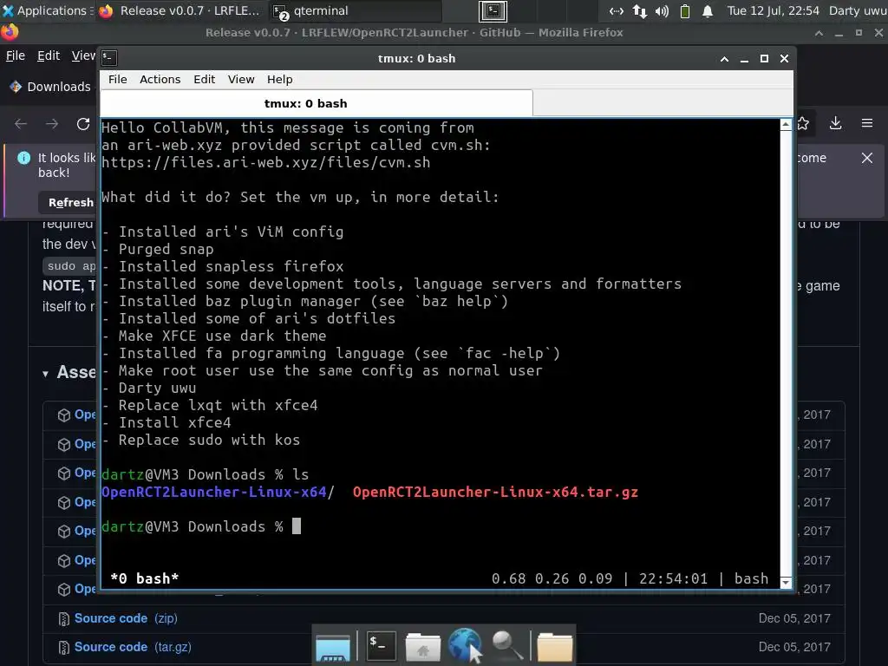Click the clock showing Tue 12 Jul, 22:54
The width and height of the screenshot is (888, 666).
(773, 10)
